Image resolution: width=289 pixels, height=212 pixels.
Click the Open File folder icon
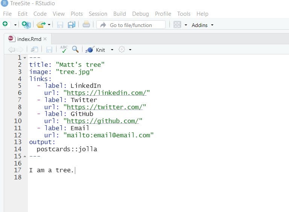[x=41, y=25]
